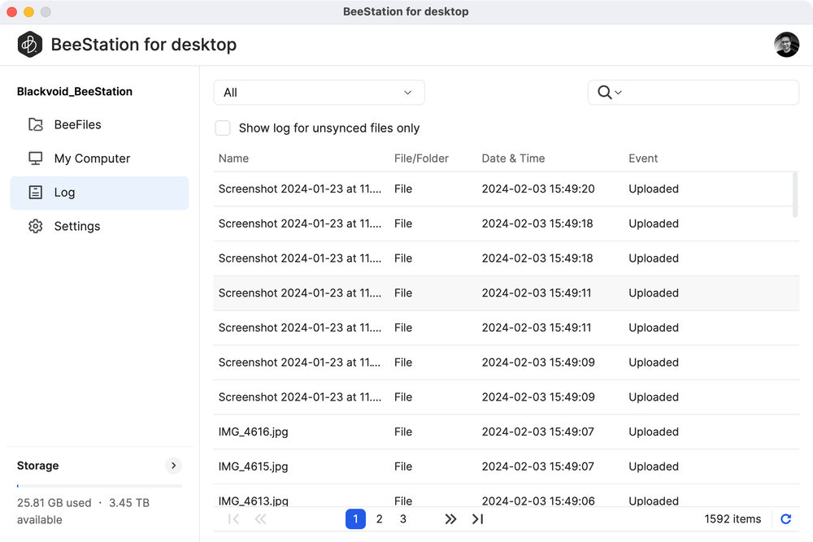The width and height of the screenshot is (813, 542).
Task: Click the Settings gear icon
Action: point(35,226)
